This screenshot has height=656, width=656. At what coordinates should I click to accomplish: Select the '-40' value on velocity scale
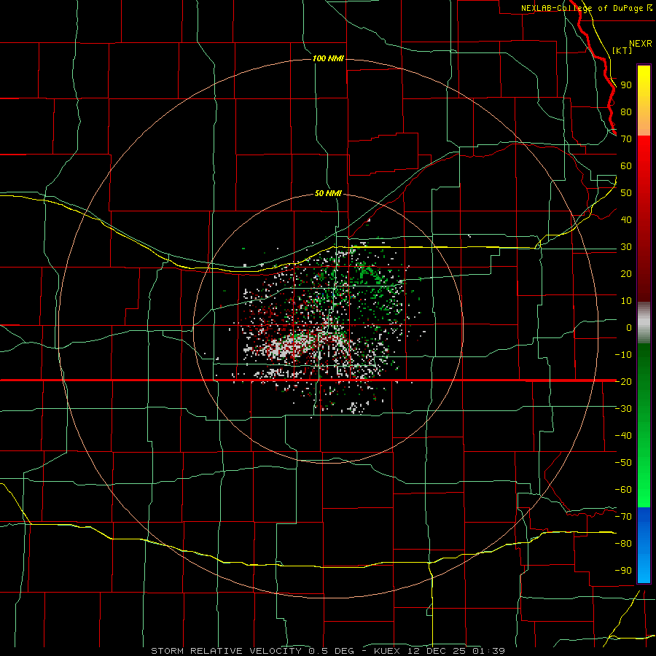click(x=623, y=436)
